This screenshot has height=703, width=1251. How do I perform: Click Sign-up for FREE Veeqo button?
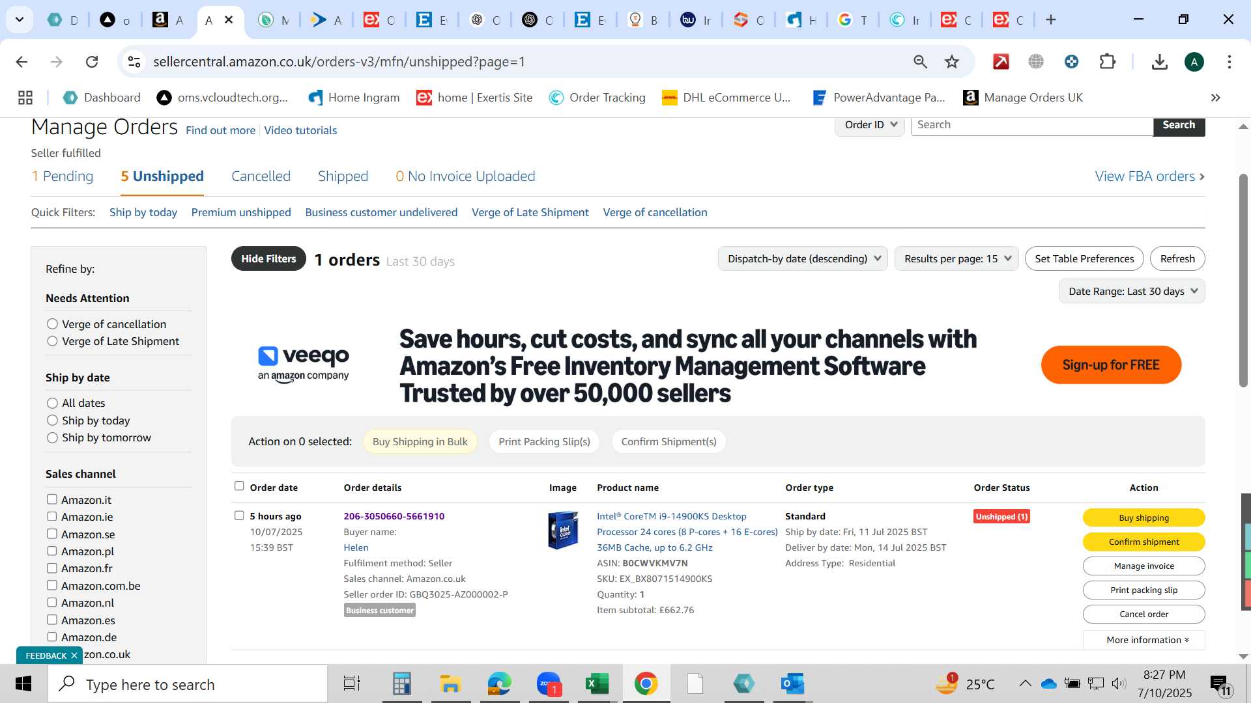(1111, 365)
